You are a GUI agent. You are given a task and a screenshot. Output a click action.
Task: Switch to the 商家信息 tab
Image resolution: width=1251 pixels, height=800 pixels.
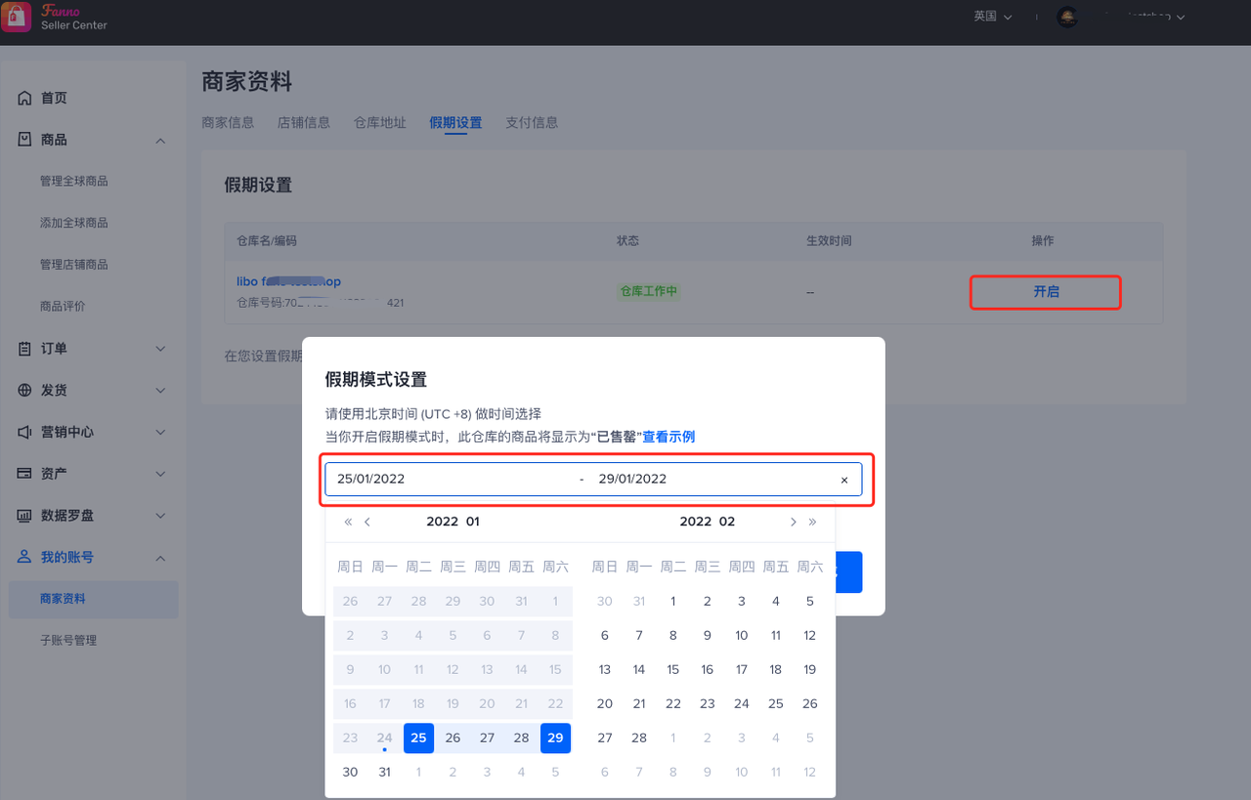(x=228, y=123)
